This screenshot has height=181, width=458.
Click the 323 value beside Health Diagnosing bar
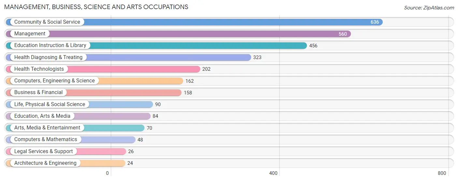[x=257, y=57]
